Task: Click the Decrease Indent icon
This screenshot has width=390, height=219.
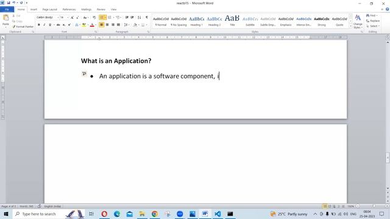Action: [127, 18]
